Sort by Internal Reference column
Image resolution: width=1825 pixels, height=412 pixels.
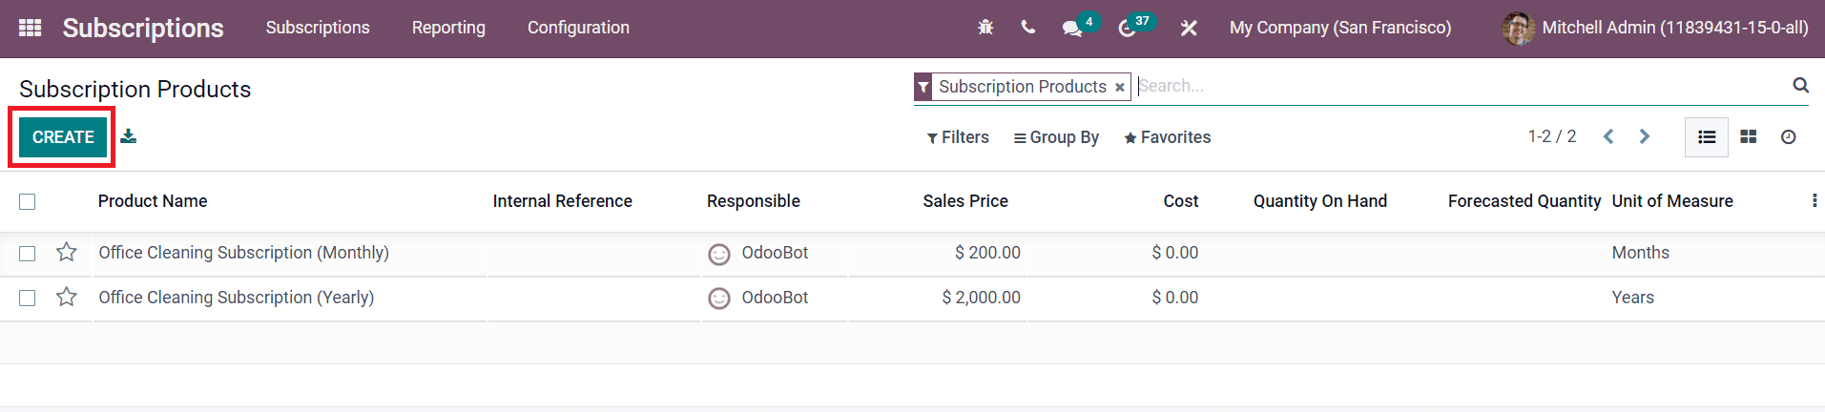click(563, 201)
